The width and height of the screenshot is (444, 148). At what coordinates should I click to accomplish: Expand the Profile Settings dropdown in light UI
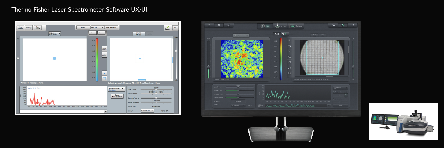pyautogui.click(x=116, y=89)
